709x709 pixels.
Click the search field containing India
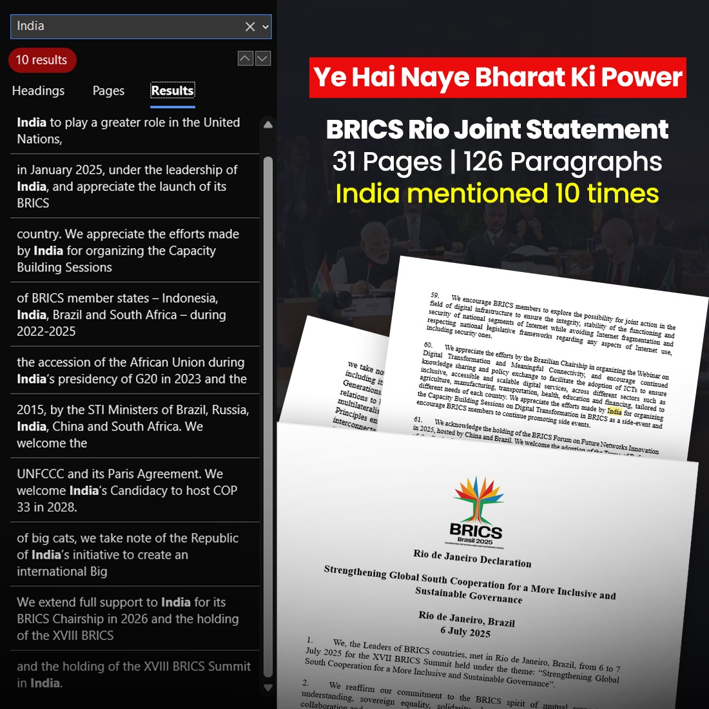(x=141, y=26)
